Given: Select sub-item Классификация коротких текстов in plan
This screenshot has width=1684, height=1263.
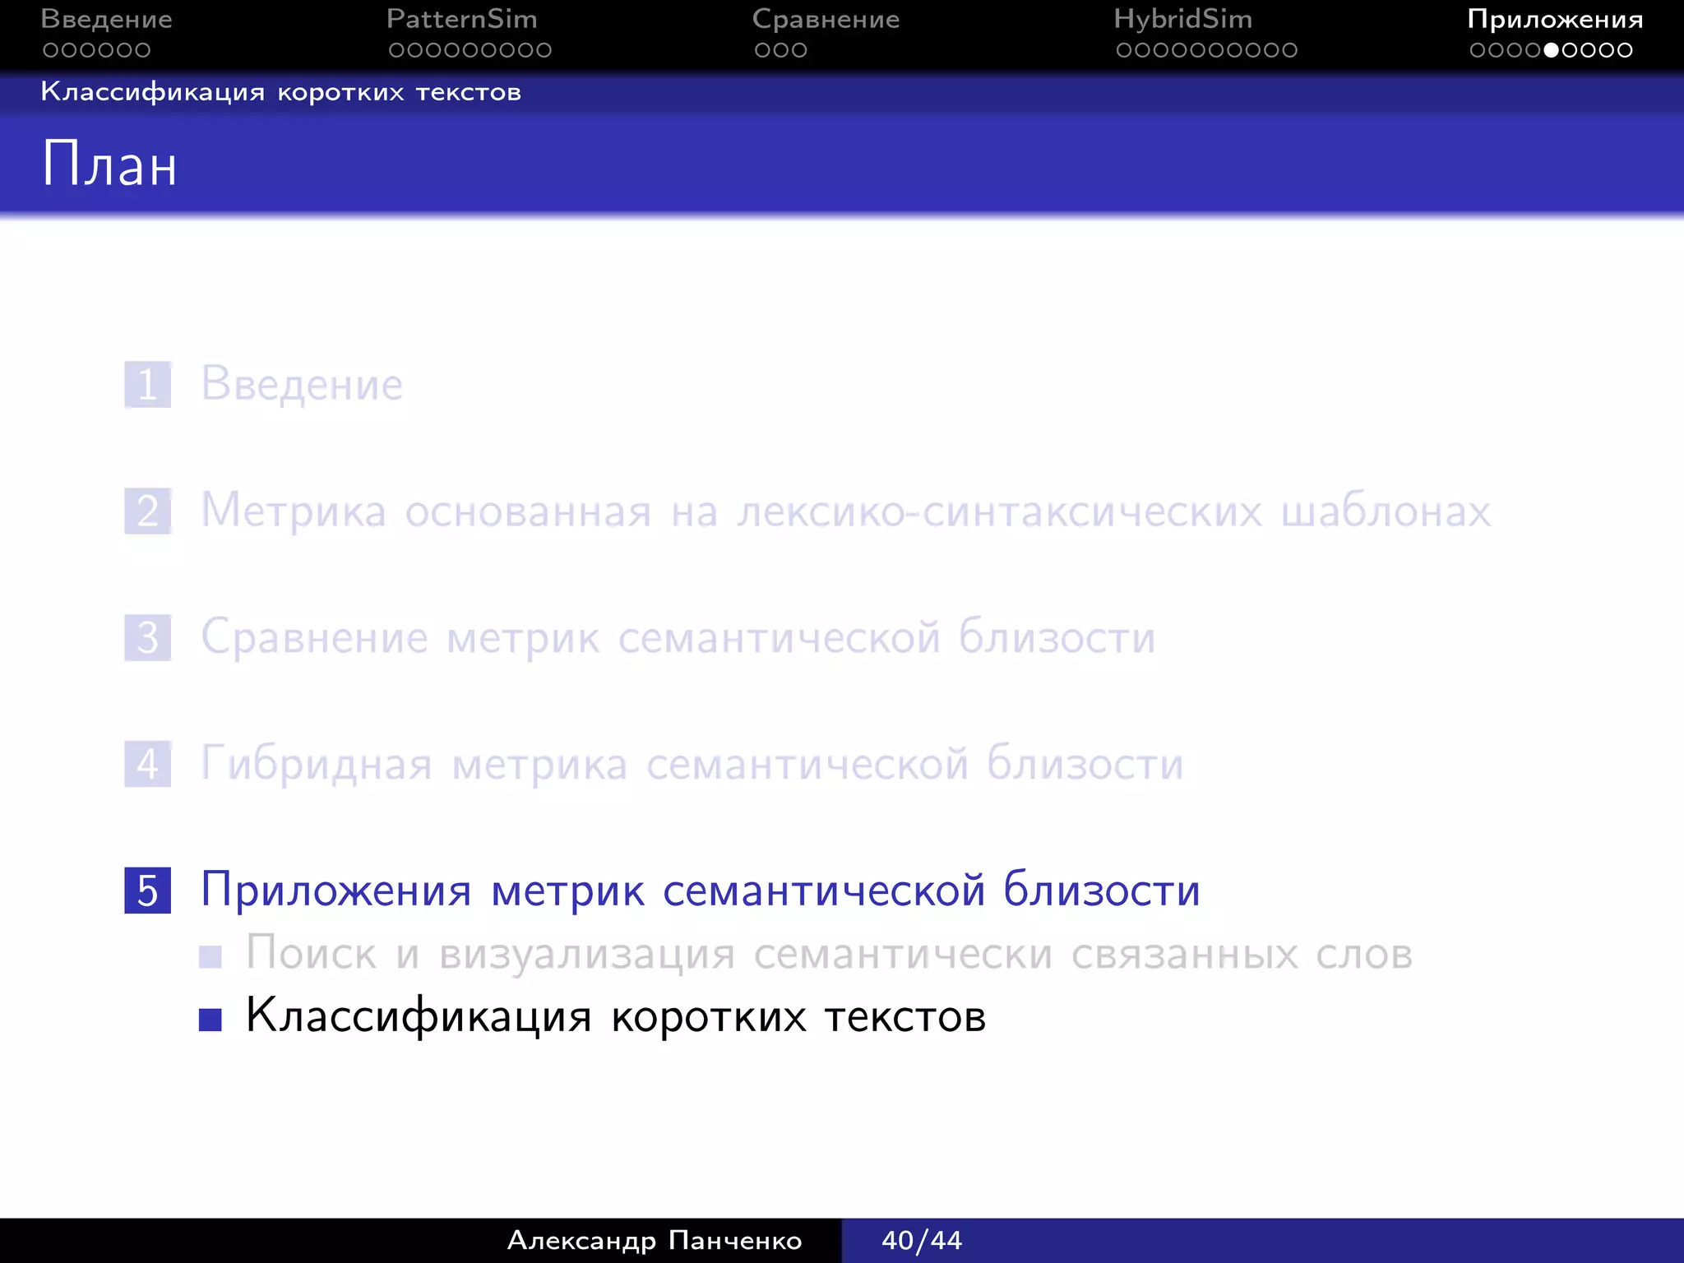Looking at the screenshot, I should (x=616, y=1017).
